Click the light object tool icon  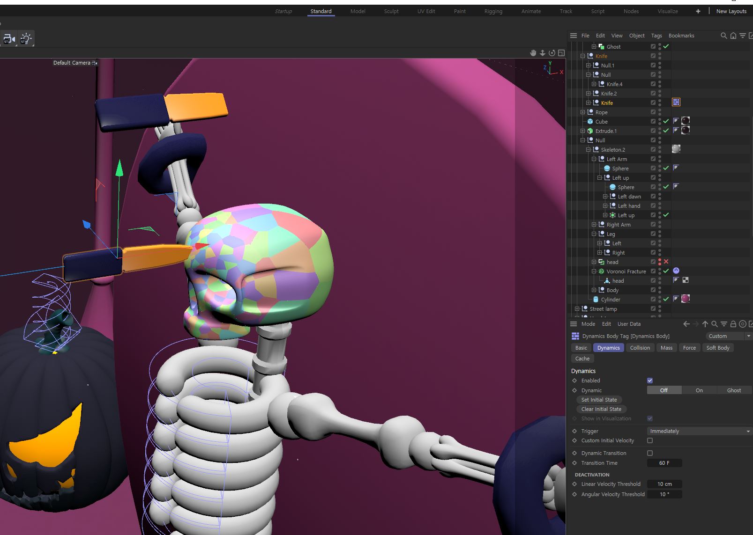(26, 39)
